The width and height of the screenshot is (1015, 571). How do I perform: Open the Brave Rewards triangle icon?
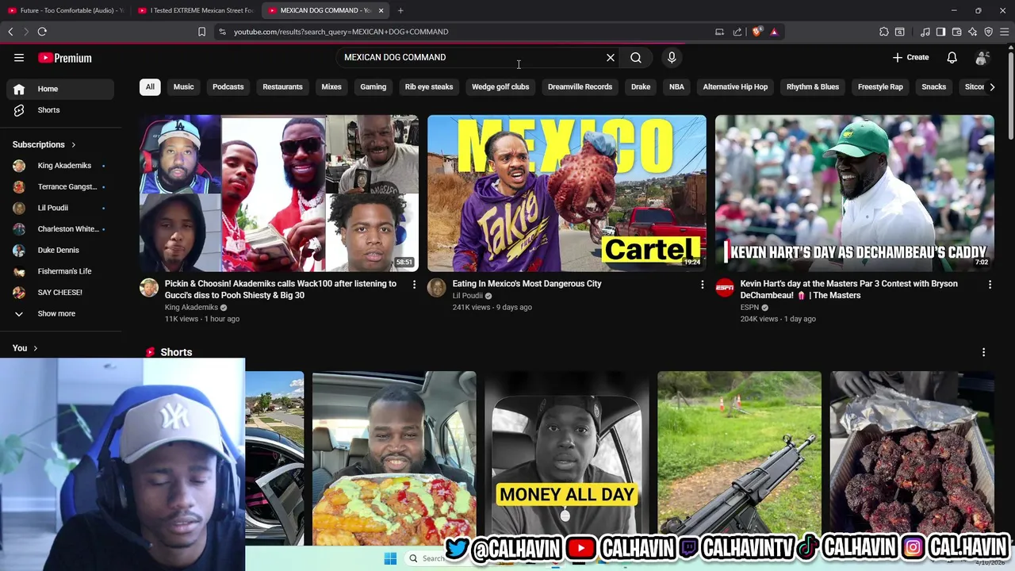pos(774,32)
